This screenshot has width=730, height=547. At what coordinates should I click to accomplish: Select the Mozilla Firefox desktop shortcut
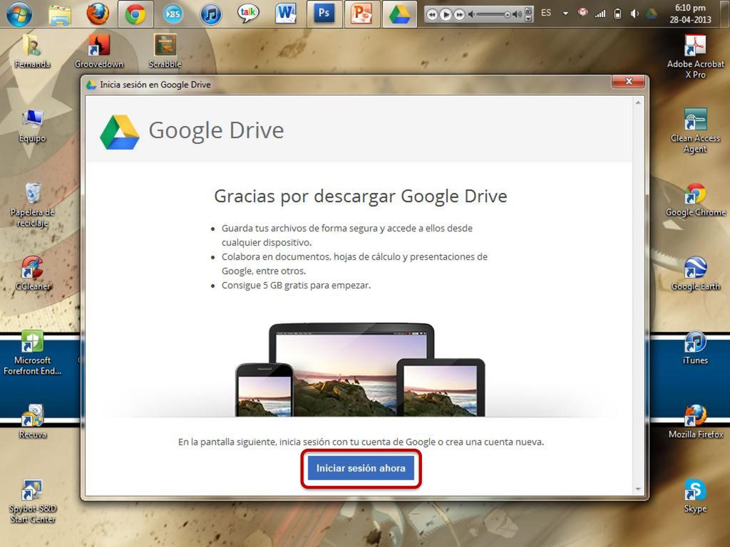click(696, 422)
